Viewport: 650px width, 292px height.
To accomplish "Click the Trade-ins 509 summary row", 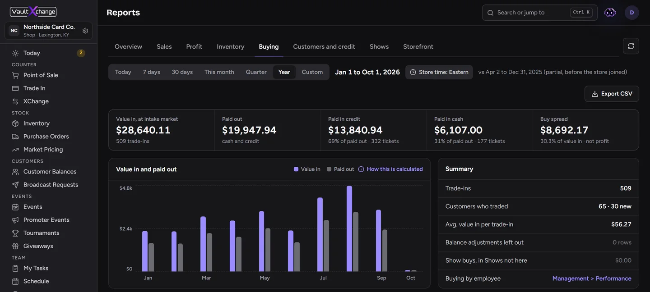I will [539, 188].
